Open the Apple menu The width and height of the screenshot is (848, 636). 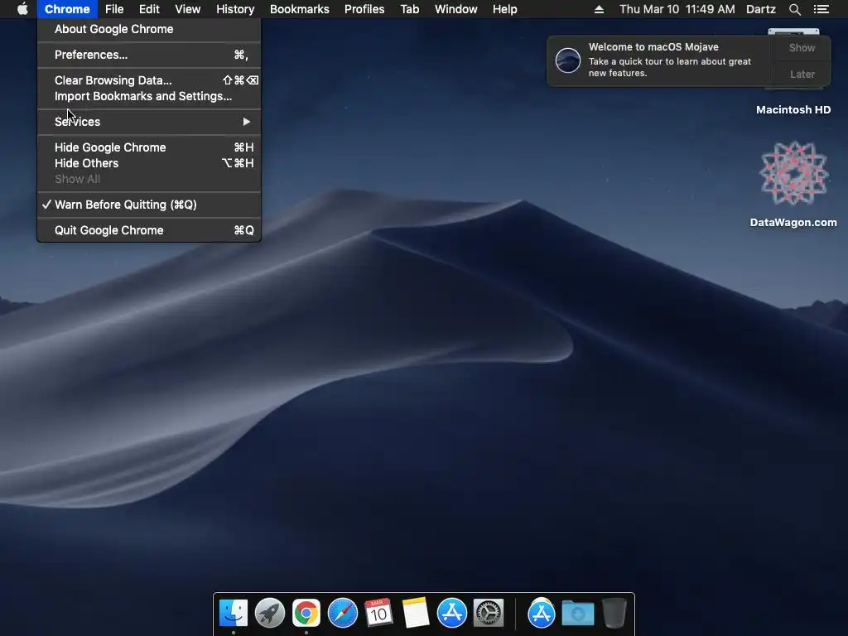click(x=22, y=8)
